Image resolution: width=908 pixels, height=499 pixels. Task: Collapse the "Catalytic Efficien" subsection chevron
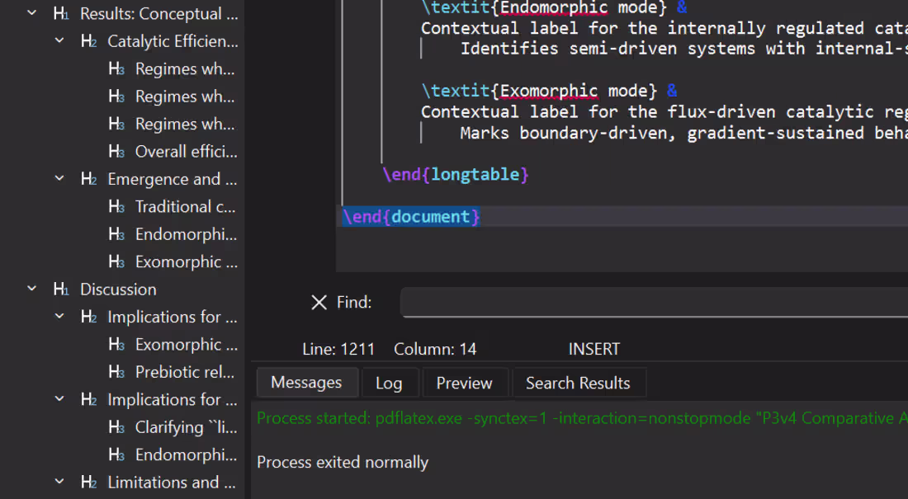pos(58,40)
